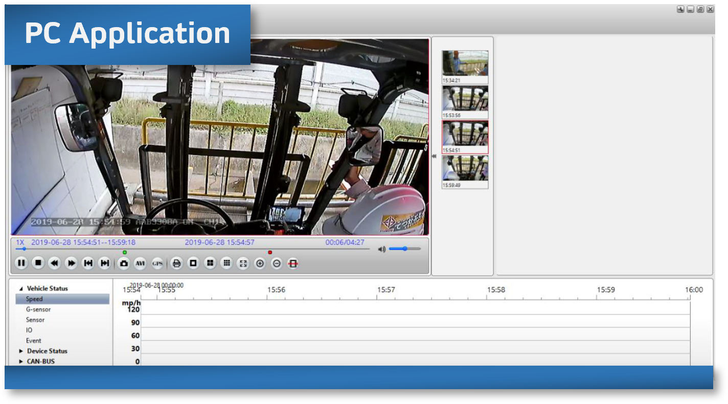Viewport: 728px width, 404px height.
Task: Click the fast forward button
Action: click(x=72, y=263)
